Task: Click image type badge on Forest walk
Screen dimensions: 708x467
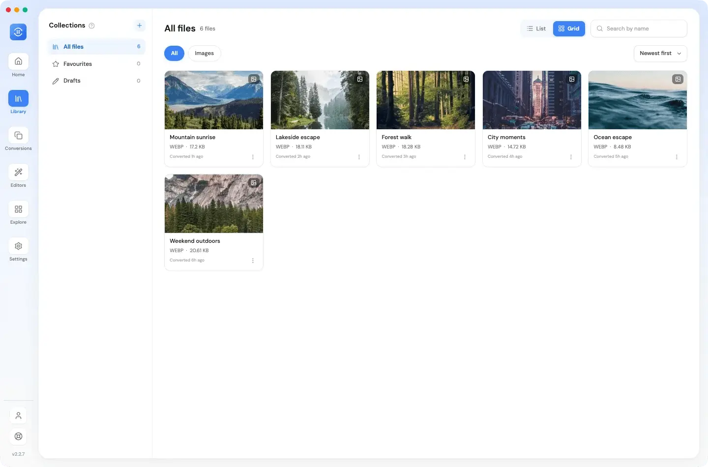Action: click(466, 79)
